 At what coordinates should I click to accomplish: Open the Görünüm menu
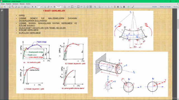click(x=15, y=4)
